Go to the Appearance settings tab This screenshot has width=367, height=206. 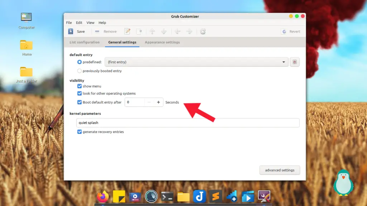(x=162, y=42)
